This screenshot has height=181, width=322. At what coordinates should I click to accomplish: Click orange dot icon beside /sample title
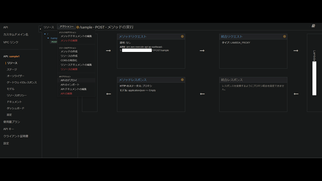[78, 27]
